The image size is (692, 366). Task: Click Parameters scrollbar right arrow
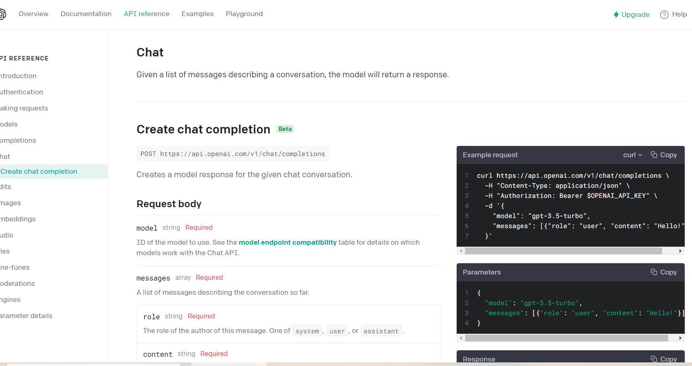pyautogui.click(x=680, y=338)
